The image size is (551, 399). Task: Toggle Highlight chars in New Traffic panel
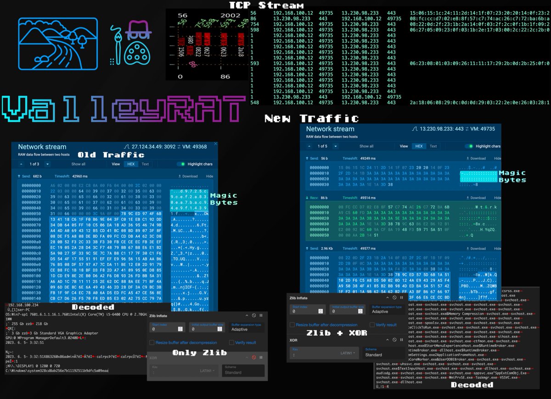click(469, 146)
